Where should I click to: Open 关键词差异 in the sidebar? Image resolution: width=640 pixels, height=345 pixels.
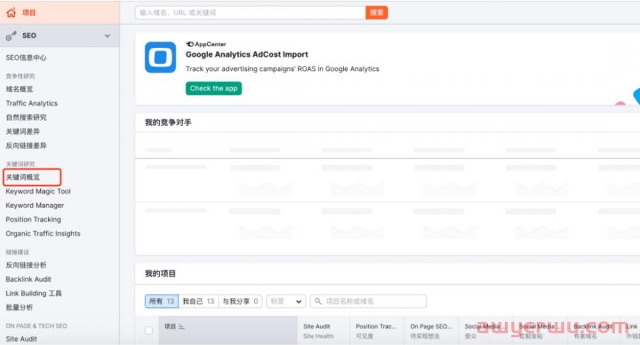[23, 131]
